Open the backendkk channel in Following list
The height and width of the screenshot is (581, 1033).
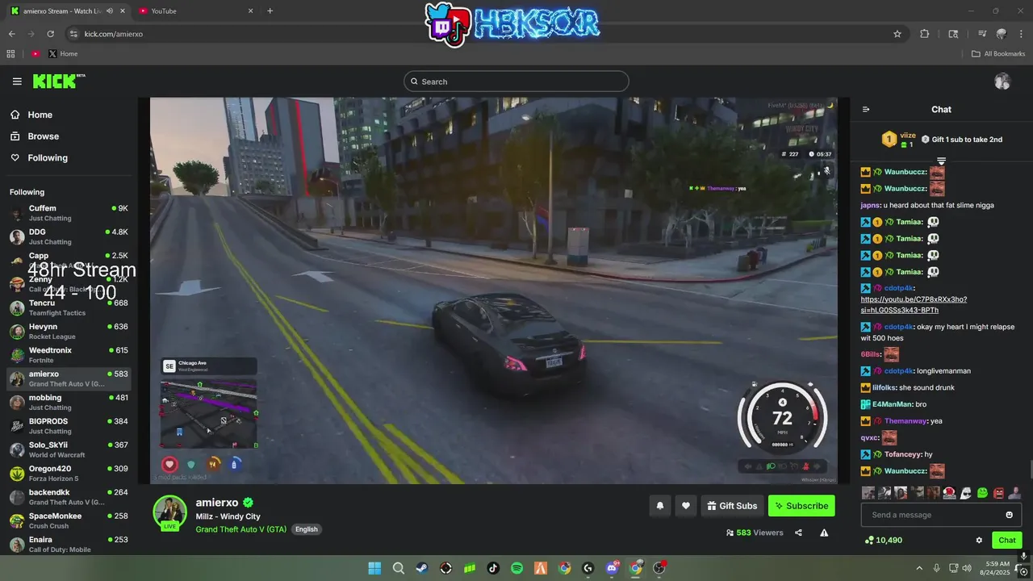pos(69,497)
